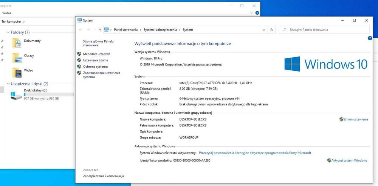Click System i zabezpieczenia breadcrumb
The height and width of the screenshot is (186, 378).
point(160,30)
